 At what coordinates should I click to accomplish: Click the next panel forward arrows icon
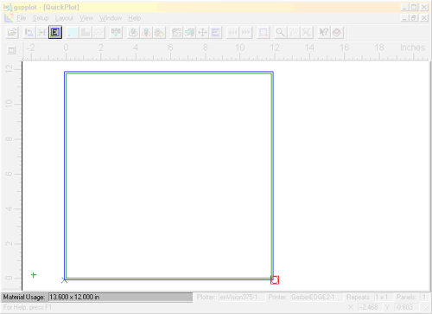coord(245,32)
